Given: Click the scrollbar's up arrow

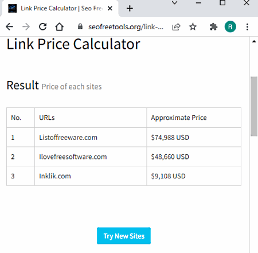Looking at the screenshot, I should pyautogui.click(x=254, y=41).
